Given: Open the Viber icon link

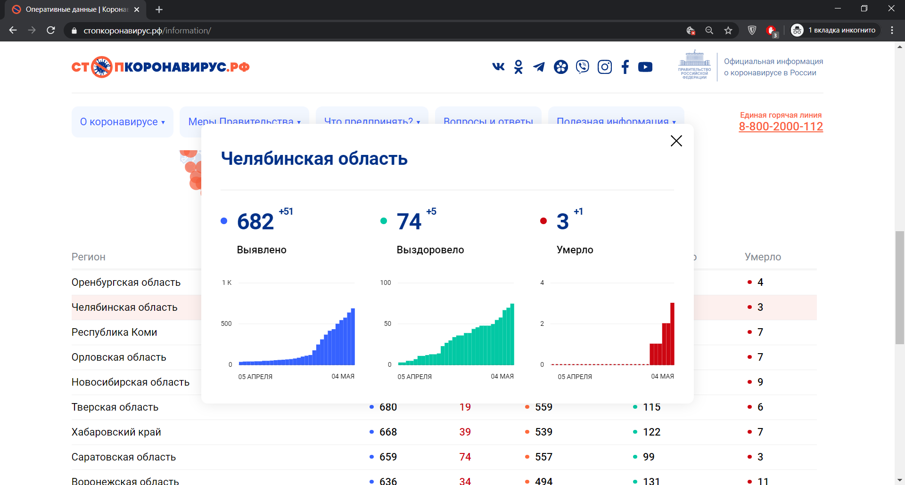Looking at the screenshot, I should pos(583,67).
